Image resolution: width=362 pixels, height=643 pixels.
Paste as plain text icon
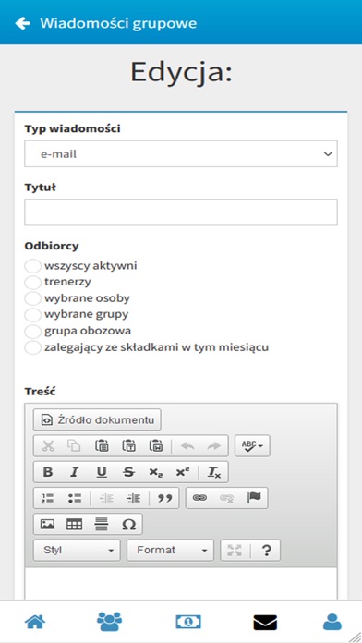pyautogui.click(x=128, y=445)
